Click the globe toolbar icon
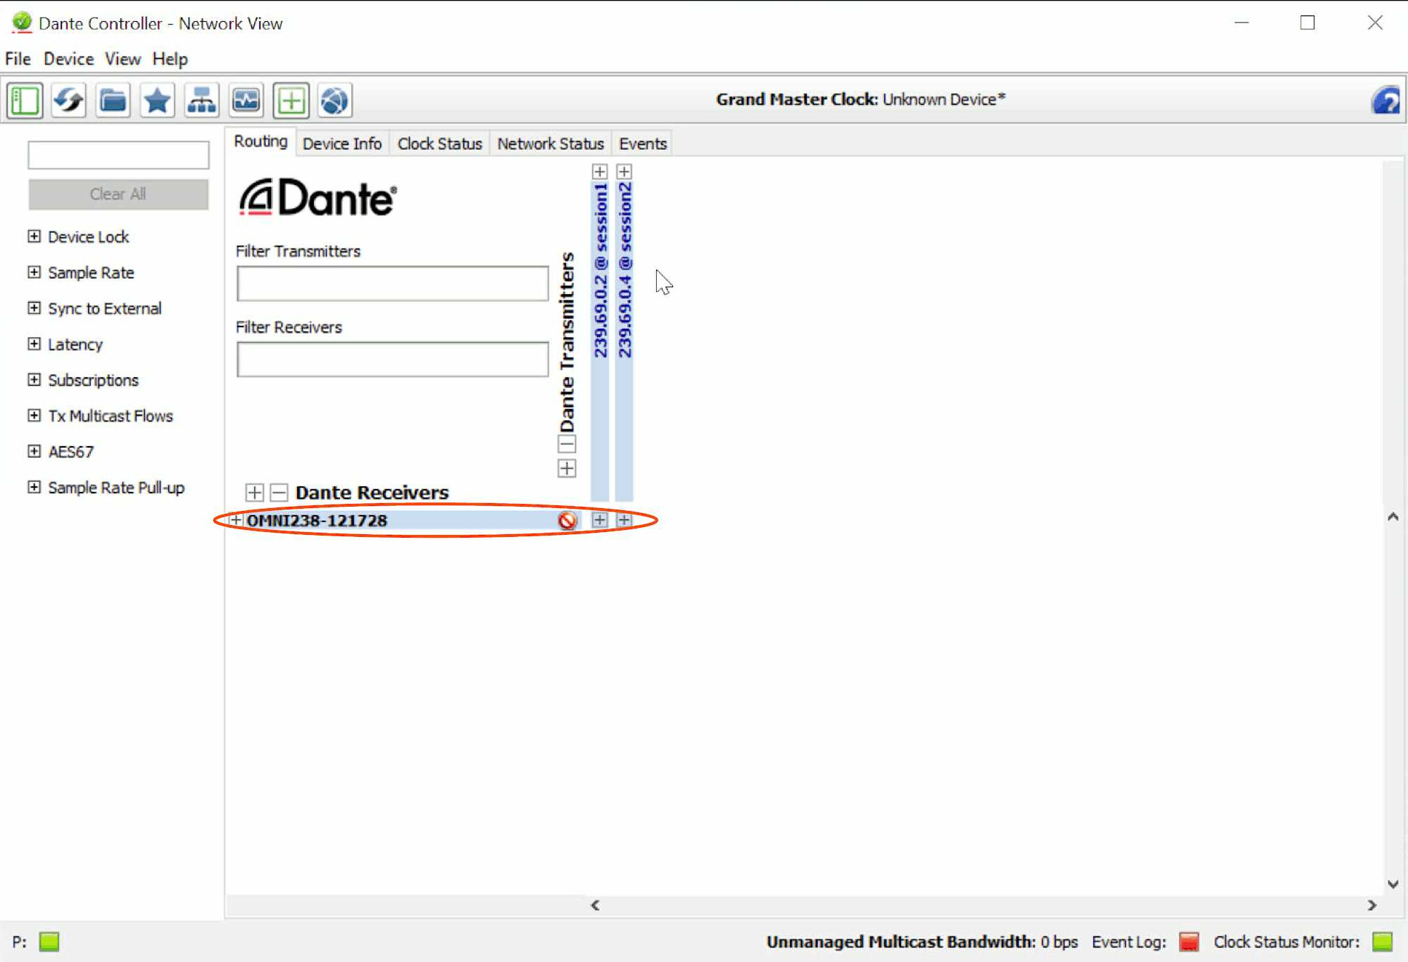The width and height of the screenshot is (1408, 962). [x=335, y=101]
